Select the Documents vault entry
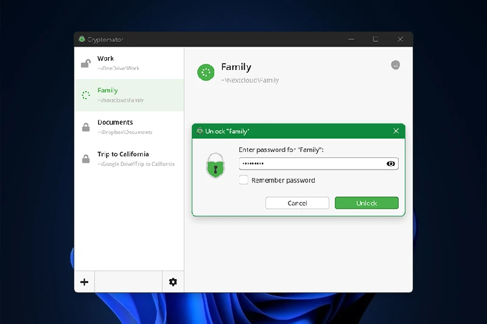 click(129, 127)
